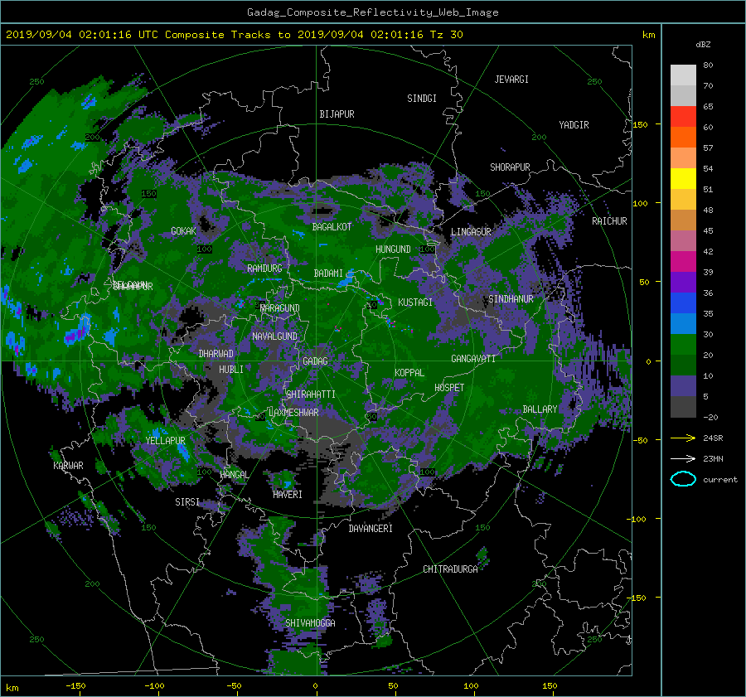
Task: Click the SHORAPUR city label
Action: click(510, 167)
